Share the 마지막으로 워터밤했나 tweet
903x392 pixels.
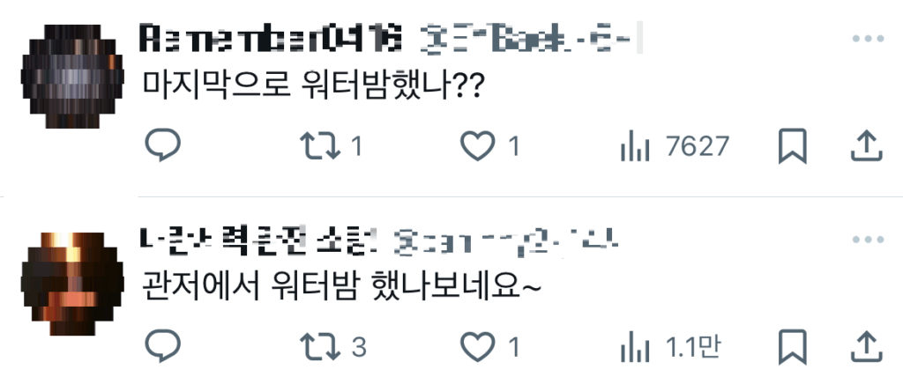click(867, 145)
